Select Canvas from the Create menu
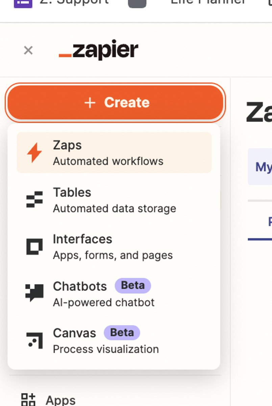The image size is (272, 406). click(114, 340)
